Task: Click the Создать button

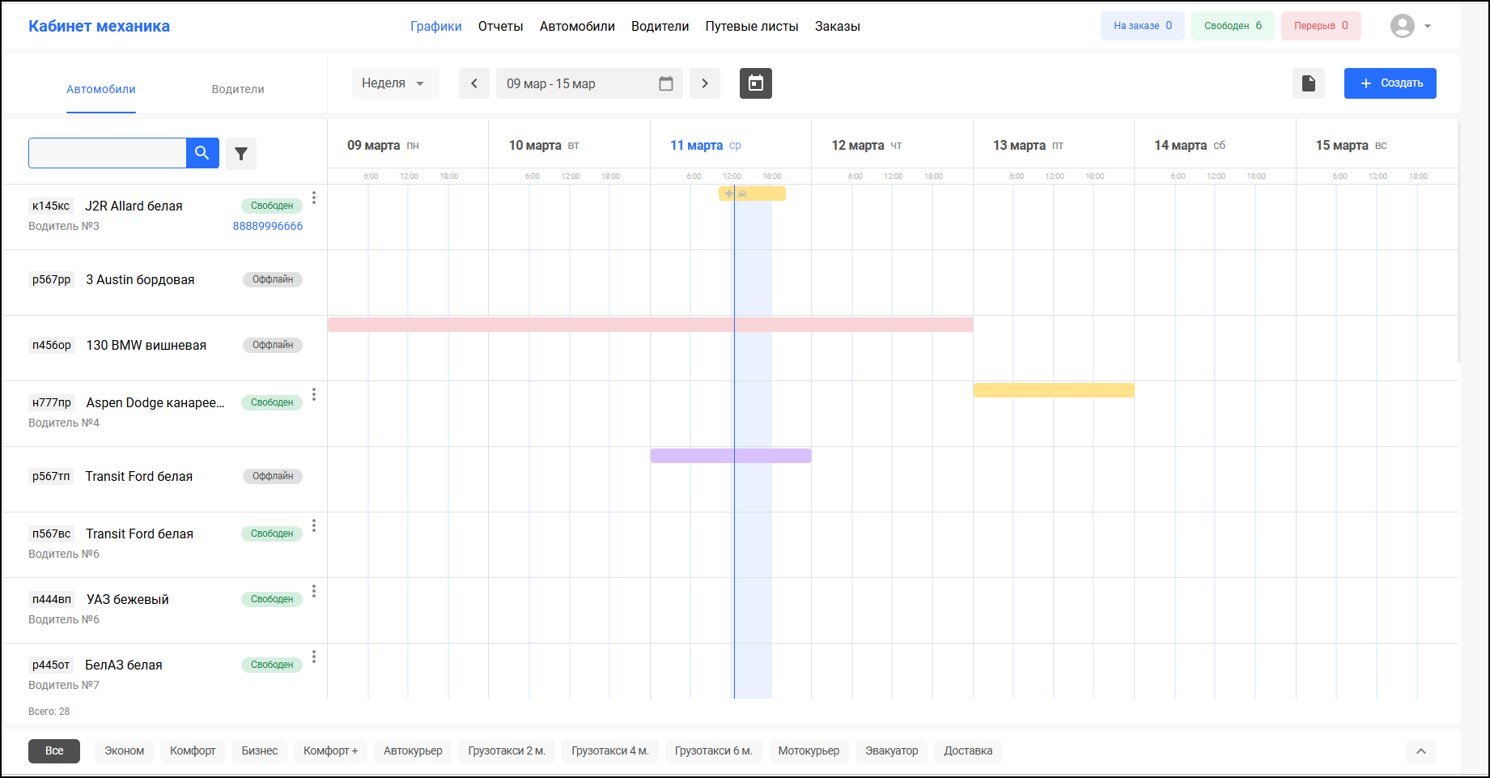Action: point(1390,83)
